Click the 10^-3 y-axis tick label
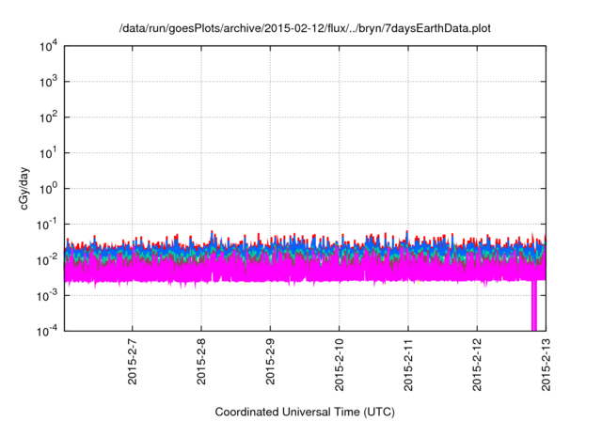602x421 pixels. pos(47,295)
